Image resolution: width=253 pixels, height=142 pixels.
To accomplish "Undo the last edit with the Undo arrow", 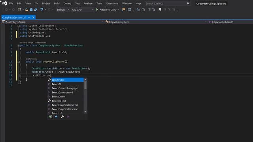I will coord(42,9).
